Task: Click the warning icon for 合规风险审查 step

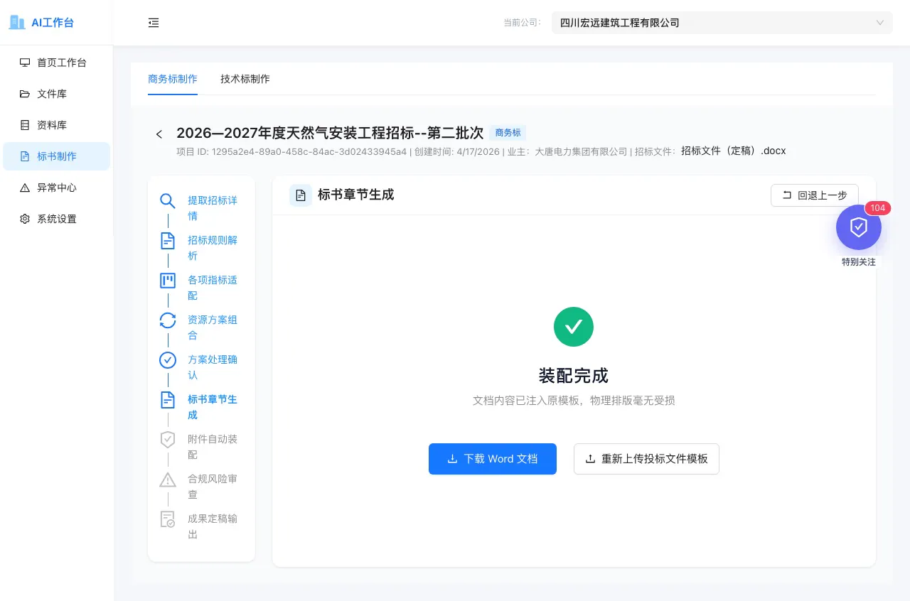Action: [168, 480]
